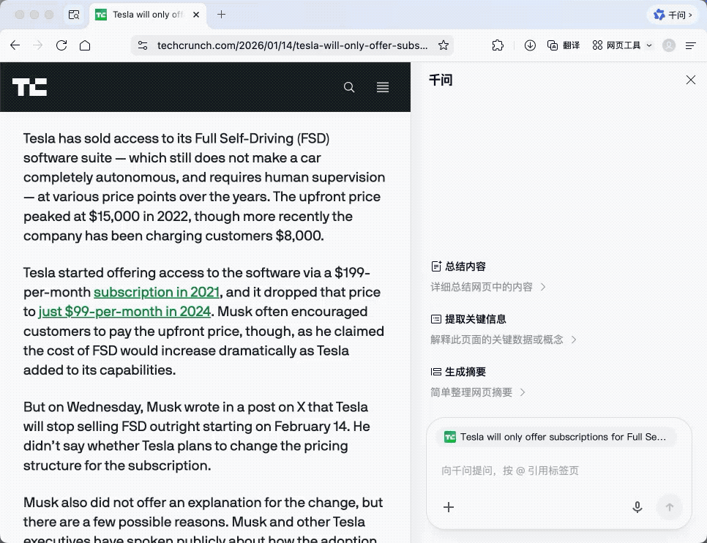
Task: Click the plus attachment icon in chat box
Action: click(449, 507)
